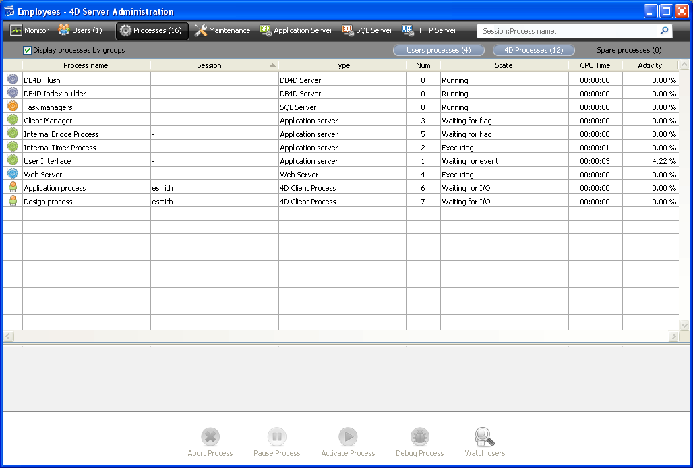Click the orange Task managers gear icon
The height and width of the screenshot is (468, 693).
click(x=13, y=106)
